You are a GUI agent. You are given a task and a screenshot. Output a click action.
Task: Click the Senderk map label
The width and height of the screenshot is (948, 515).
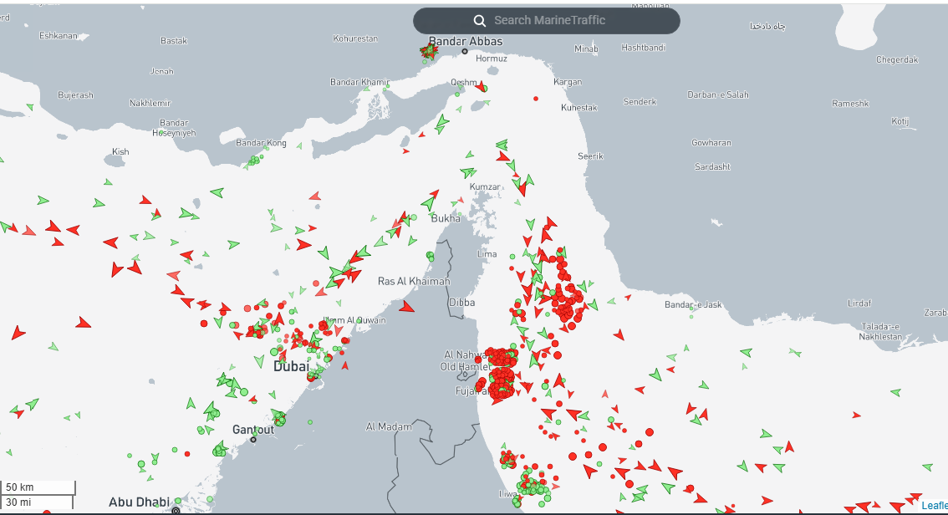(x=640, y=102)
